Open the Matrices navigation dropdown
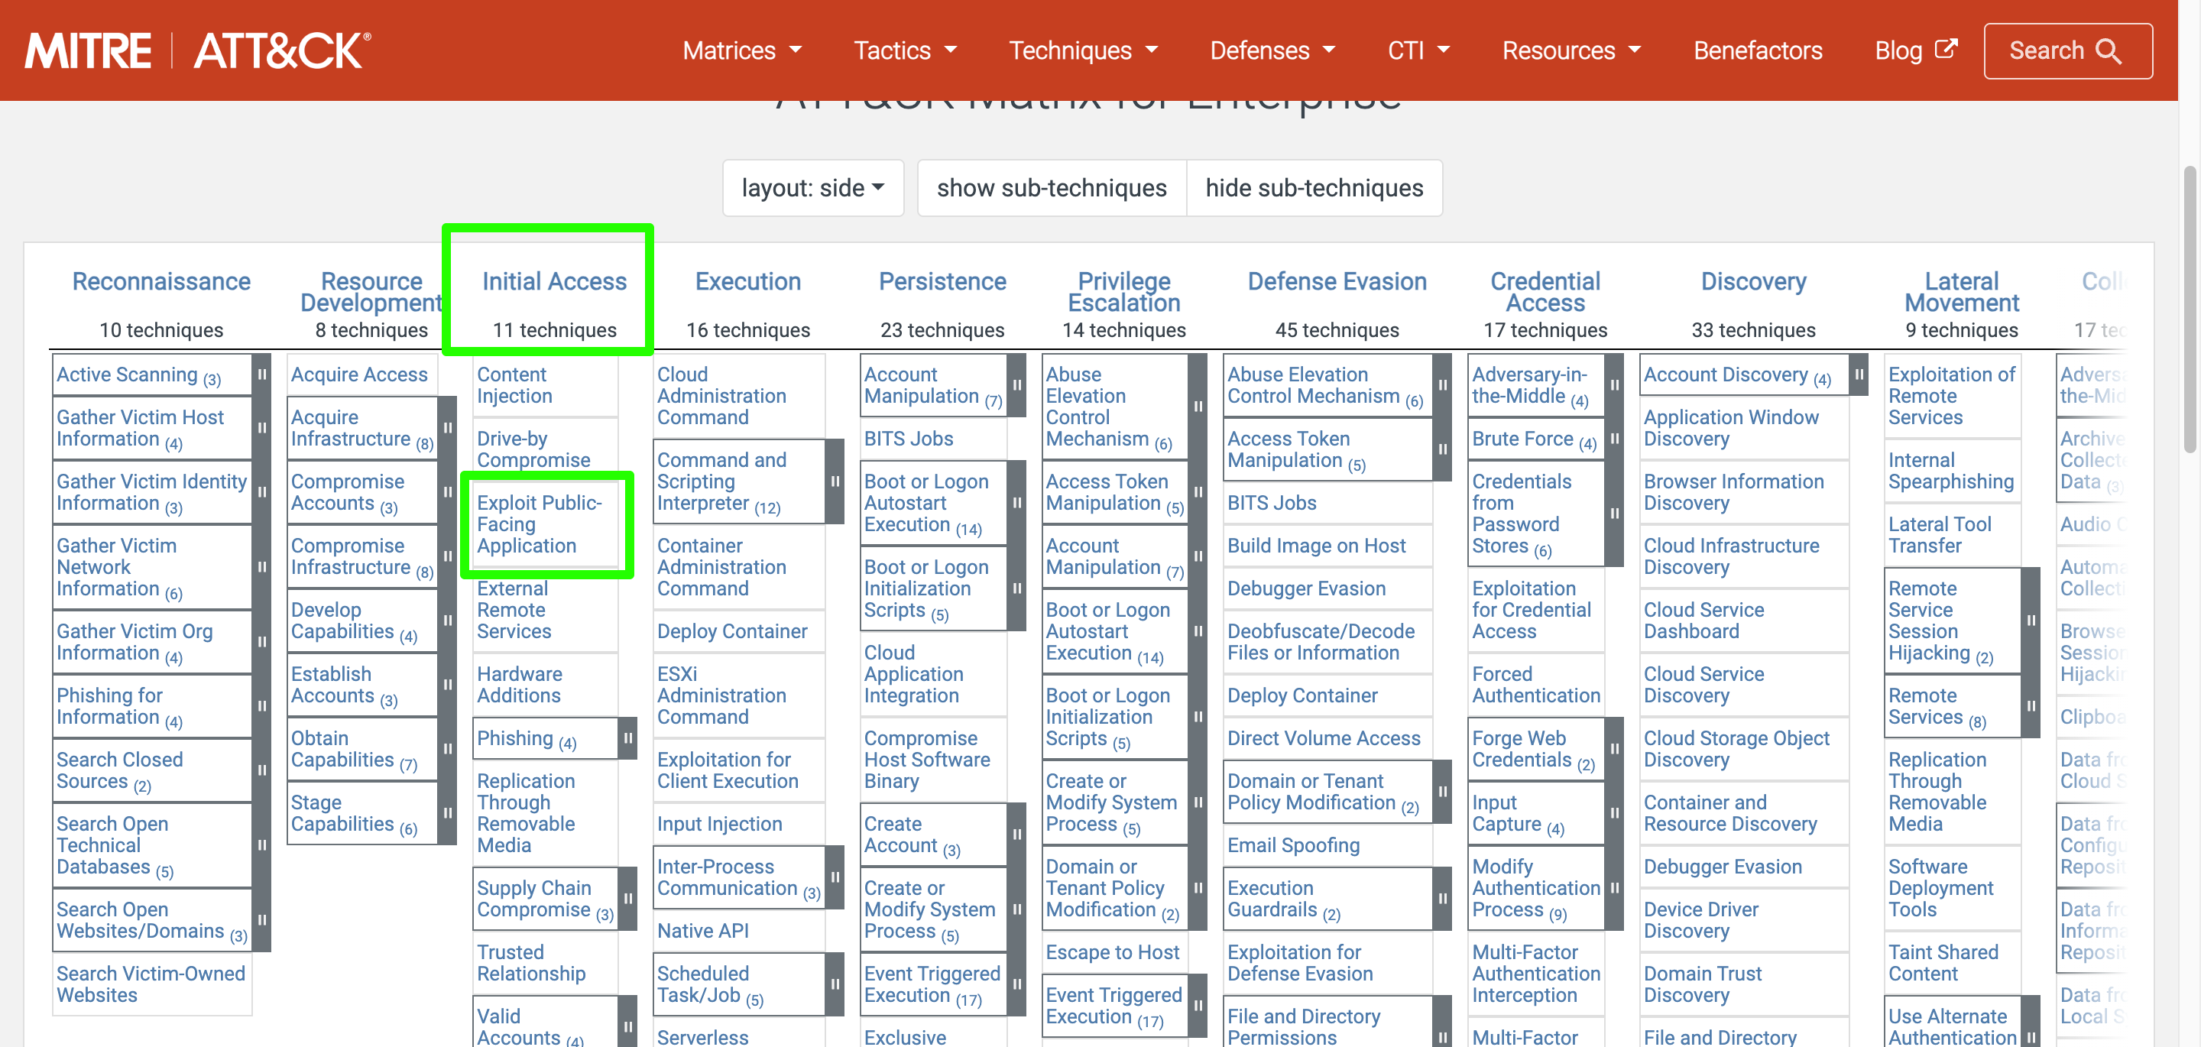Image resolution: width=2201 pixels, height=1047 pixels. tap(741, 51)
